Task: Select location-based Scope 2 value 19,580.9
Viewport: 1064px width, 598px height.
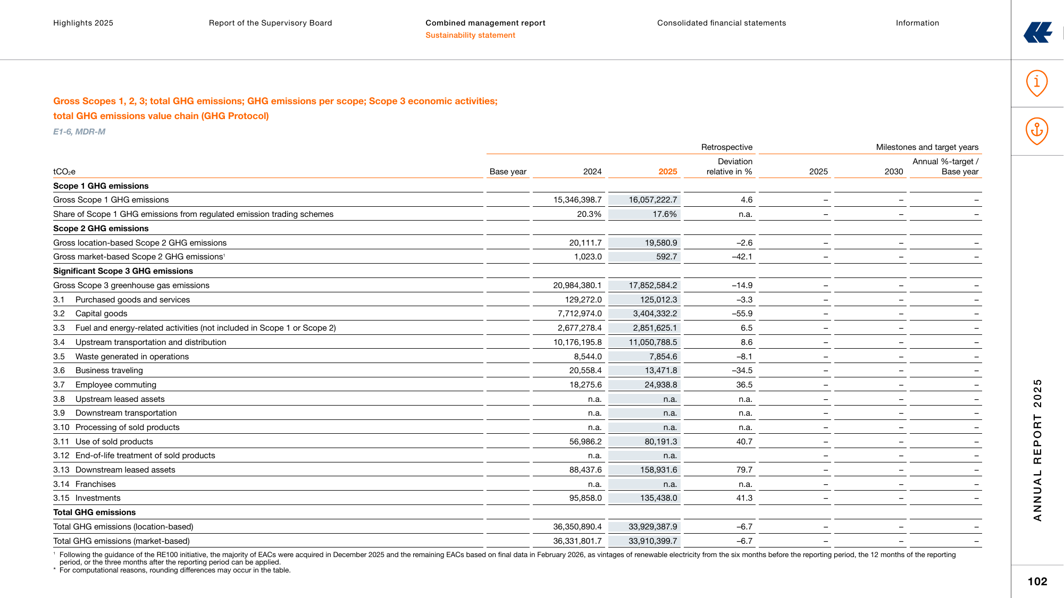Action: [x=661, y=243]
